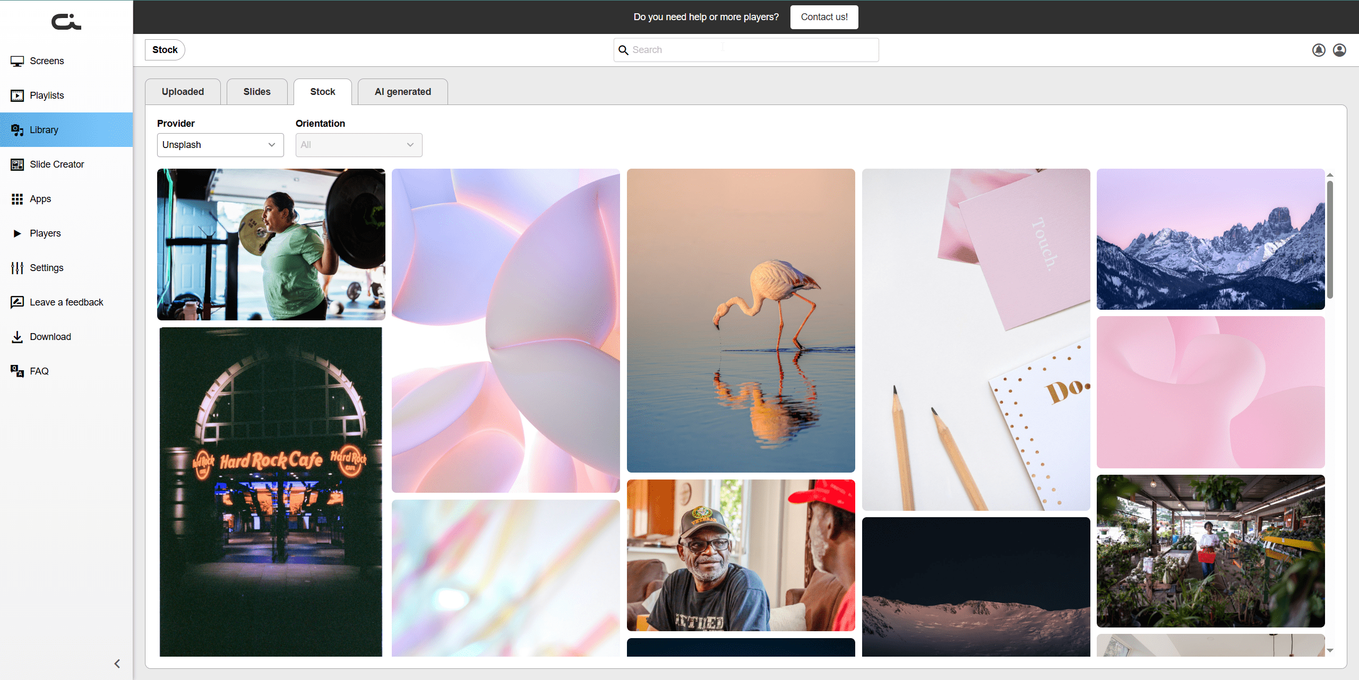Switch to the Uploaded tab
Screen dimensions: 1359x680
click(183, 92)
